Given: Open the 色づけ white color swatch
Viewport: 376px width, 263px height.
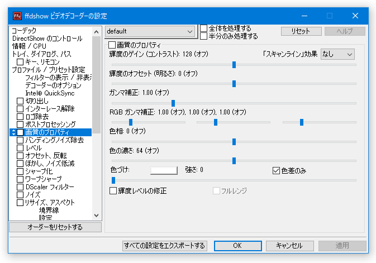Looking at the screenshot, I should coord(164,170).
